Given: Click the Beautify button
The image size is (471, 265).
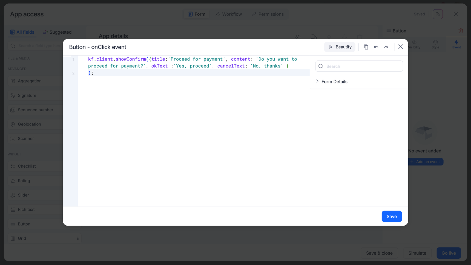Looking at the screenshot, I should [340, 47].
